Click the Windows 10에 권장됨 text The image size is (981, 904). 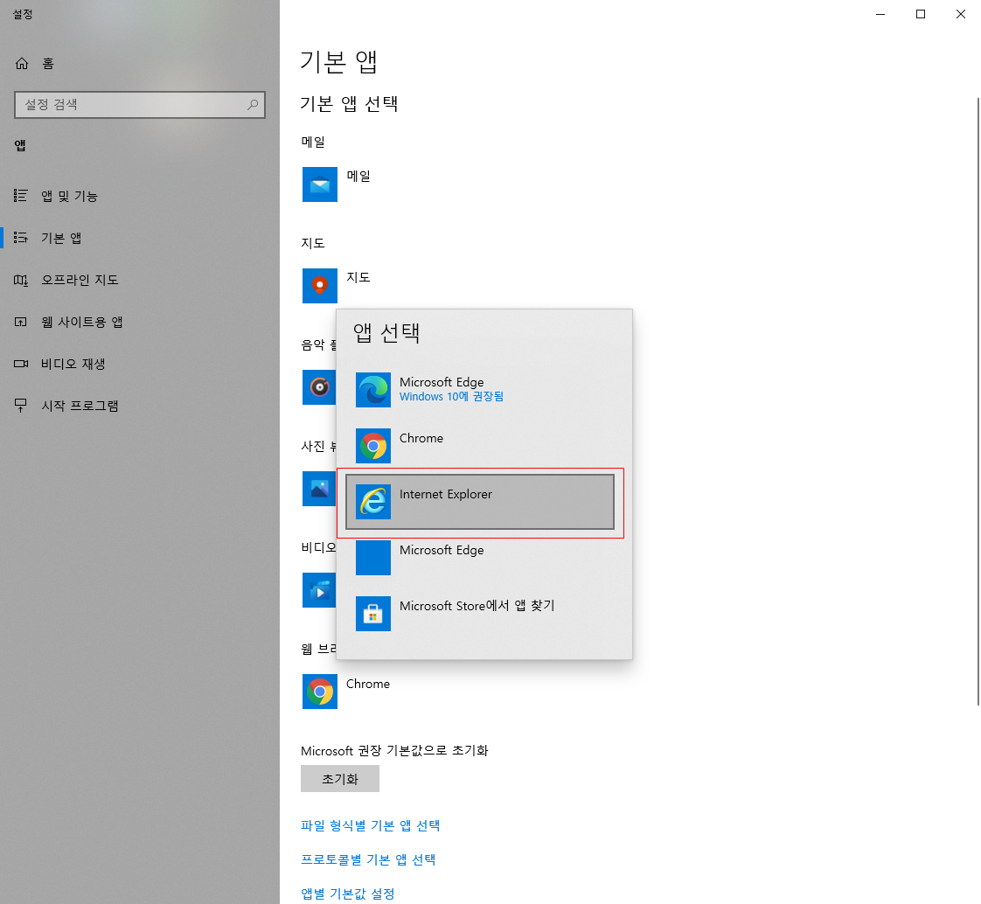451,397
